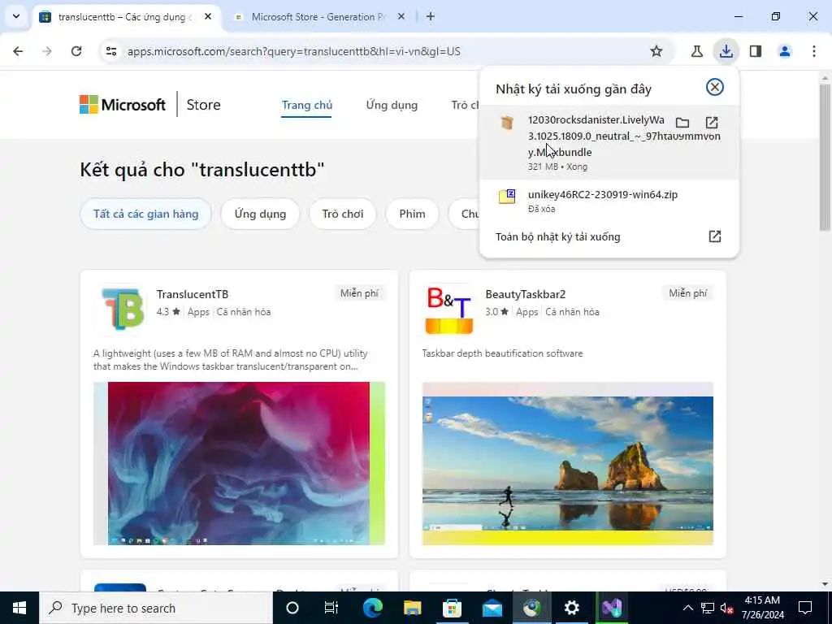Open the Chrome profile avatar
832x624 pixels.
tap(785, 51)
